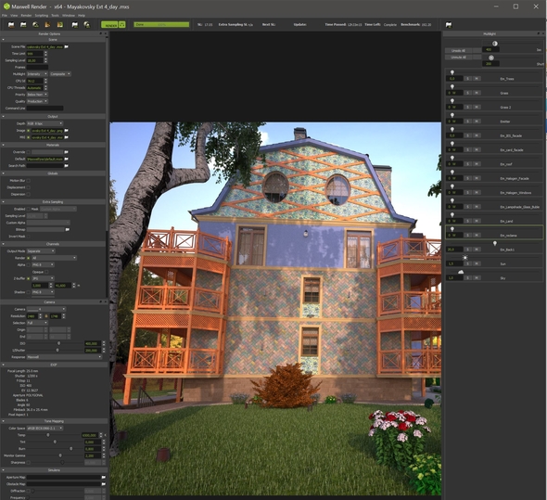Adjust the camera ISO slider handle

click(58, 343)
